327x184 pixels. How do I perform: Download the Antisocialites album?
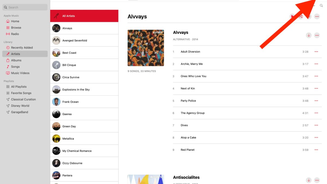pos(309,180)
